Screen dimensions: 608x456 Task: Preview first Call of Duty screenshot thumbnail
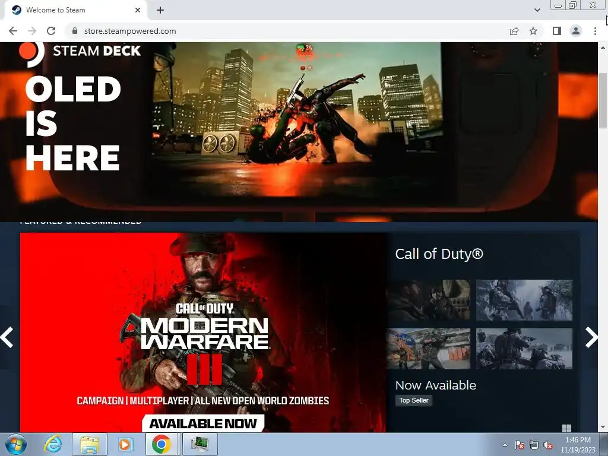click(x=428, y=300)
